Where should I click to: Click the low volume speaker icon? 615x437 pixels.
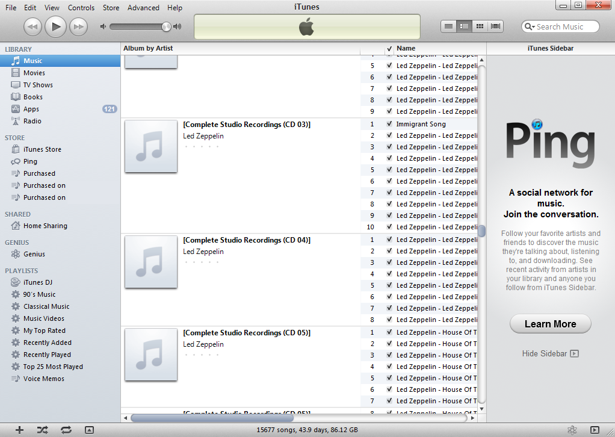[x=103, y=26]
